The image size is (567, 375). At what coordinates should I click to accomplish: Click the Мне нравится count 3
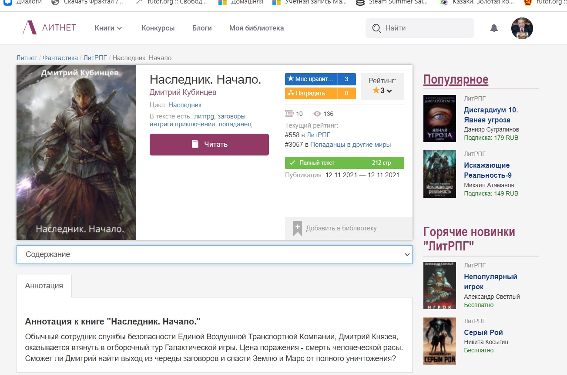click(x=347, y=79)
